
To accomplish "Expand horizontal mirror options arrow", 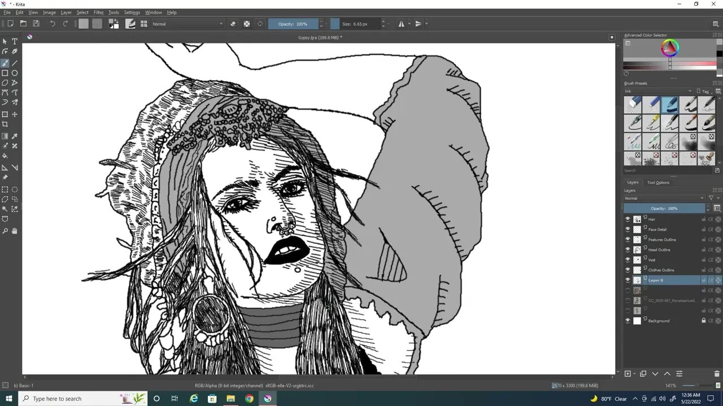I will pyautogui.click(x=410, y=24).
